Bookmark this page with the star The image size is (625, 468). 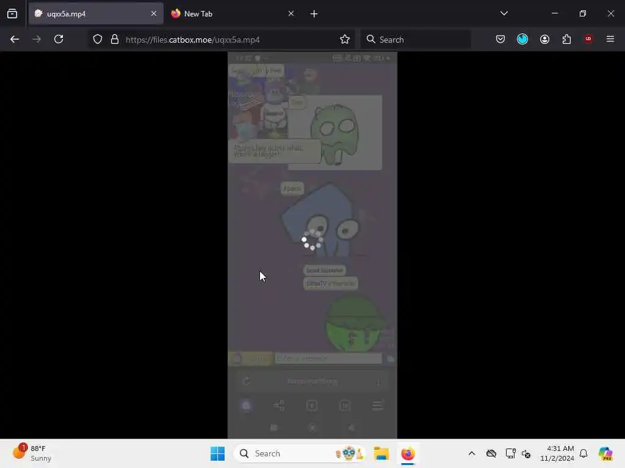point(345,39)
